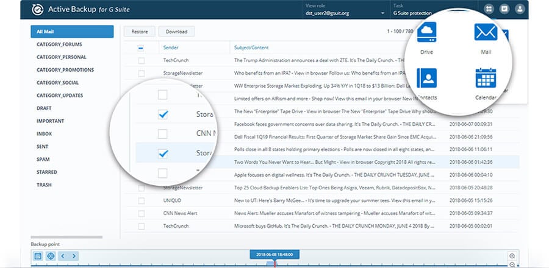Open the CATEGORY_UPDATES label
Viewport: 549px width, 268px height.
coord(60,96)
